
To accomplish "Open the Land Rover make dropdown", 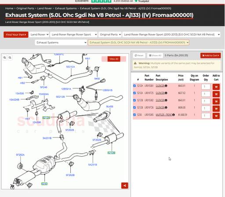I will pos(39,35).
